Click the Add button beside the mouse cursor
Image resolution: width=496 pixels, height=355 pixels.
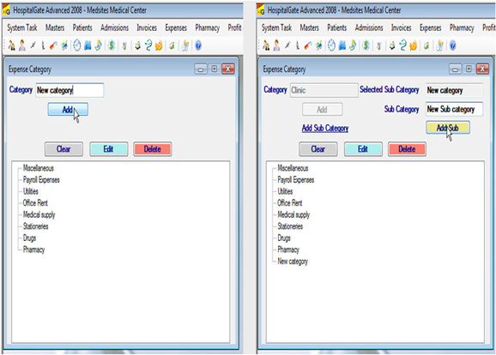click(68, 110)
